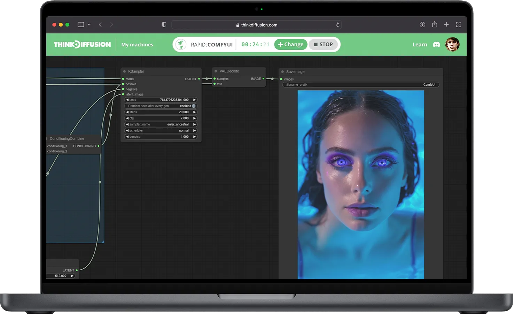Stop the running machine
The image size is (514, 314).
(x=324, y=44)
